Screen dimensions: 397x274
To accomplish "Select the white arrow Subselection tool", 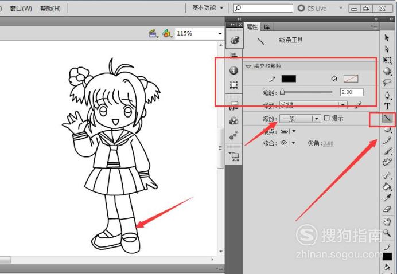I will [x=387, y=49].
